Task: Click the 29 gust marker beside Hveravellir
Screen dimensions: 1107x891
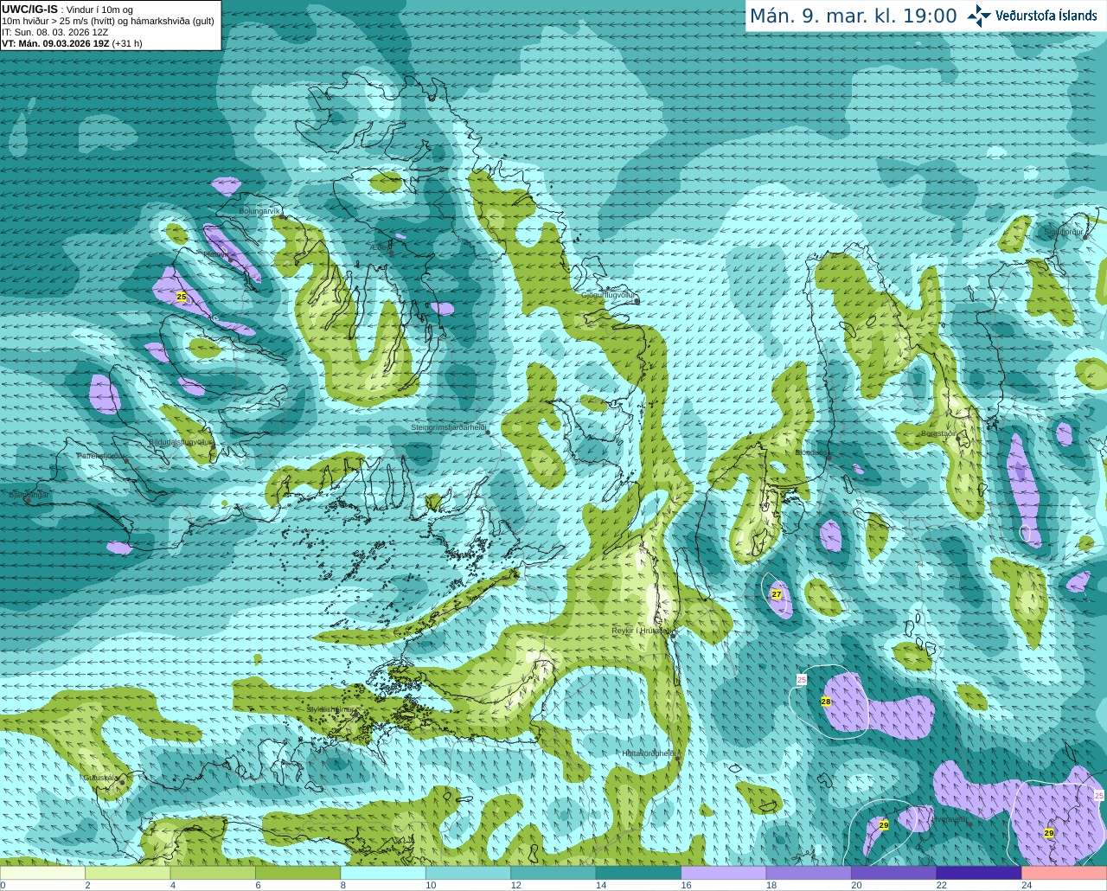Action: click(884, 825)
